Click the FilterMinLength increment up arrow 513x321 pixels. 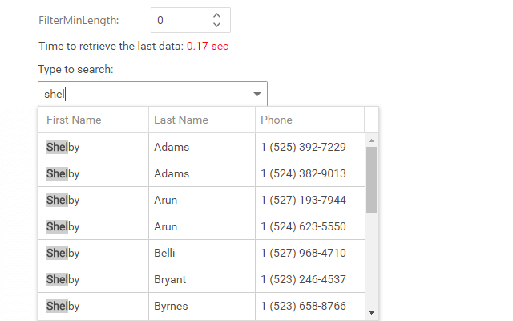point(216,14)
